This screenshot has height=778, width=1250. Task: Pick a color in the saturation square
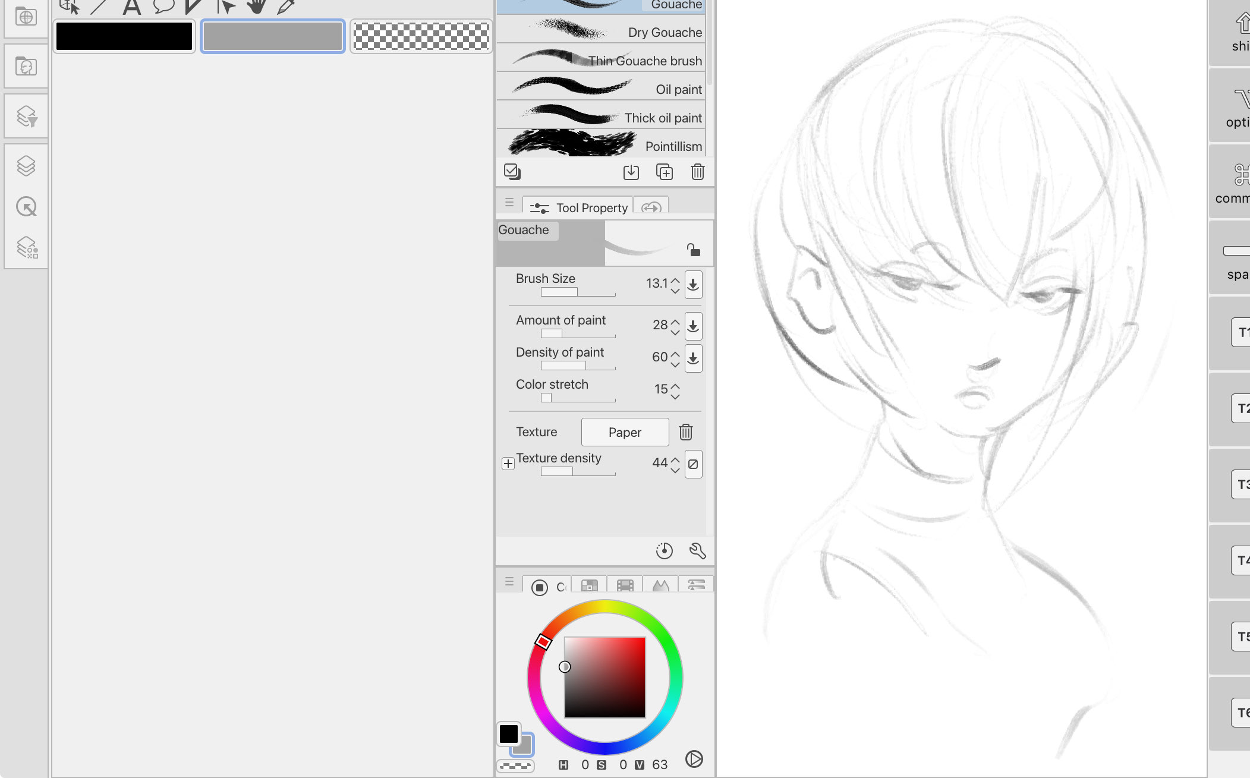coord(604,677)
